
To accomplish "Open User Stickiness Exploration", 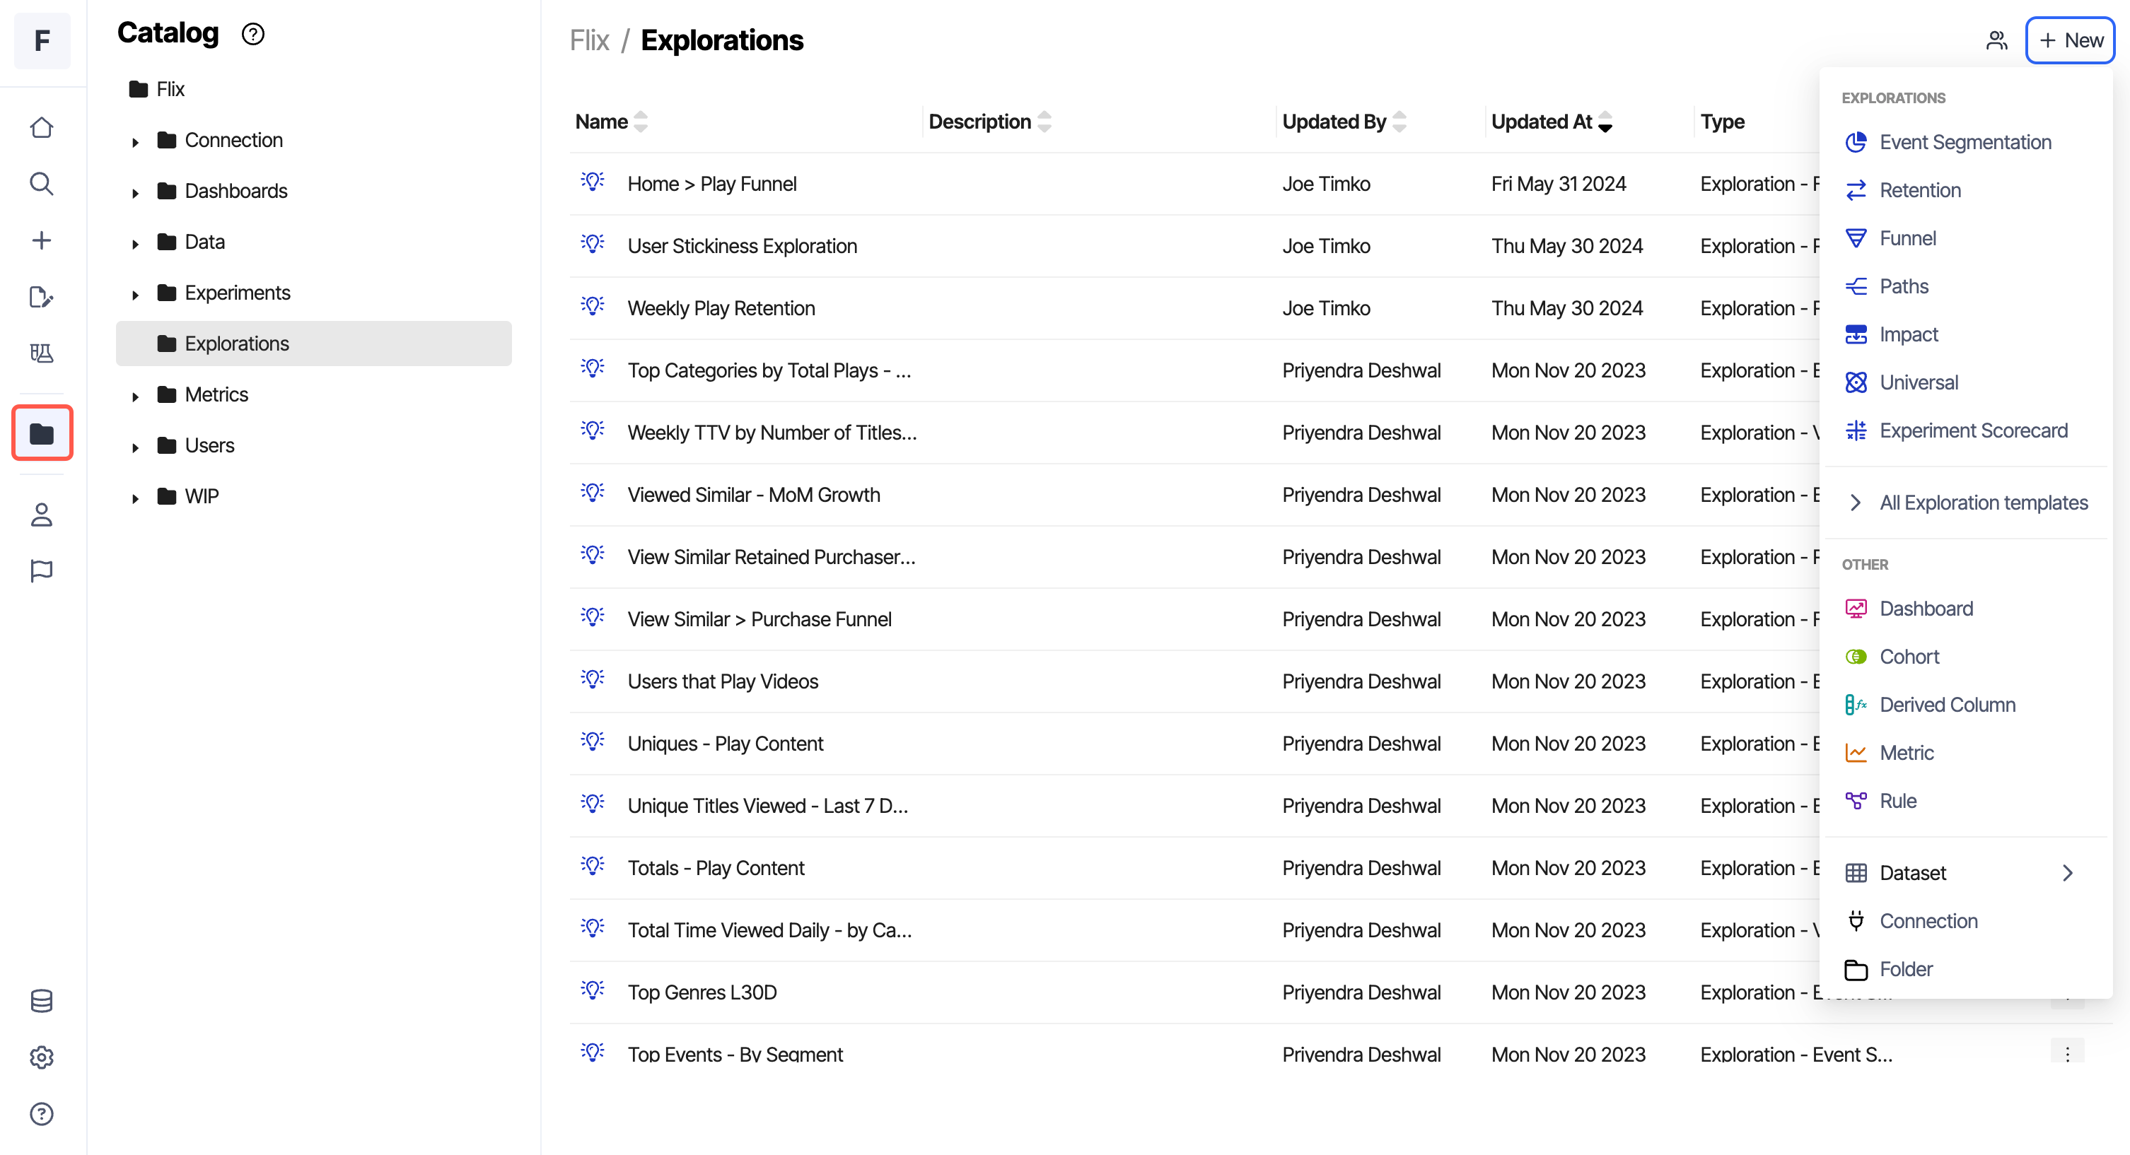I will [x=742, y=245].
